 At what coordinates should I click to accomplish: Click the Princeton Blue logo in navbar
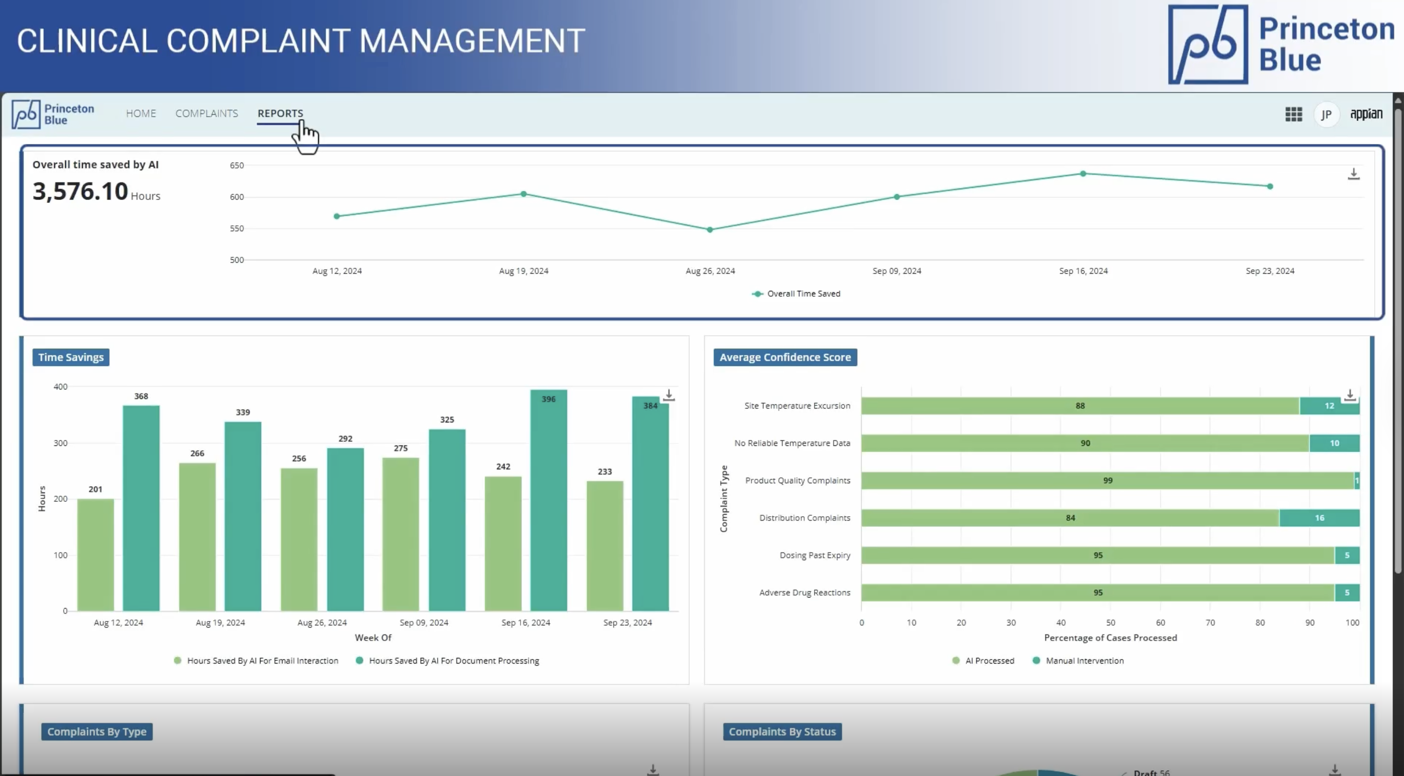coord(54,114)
